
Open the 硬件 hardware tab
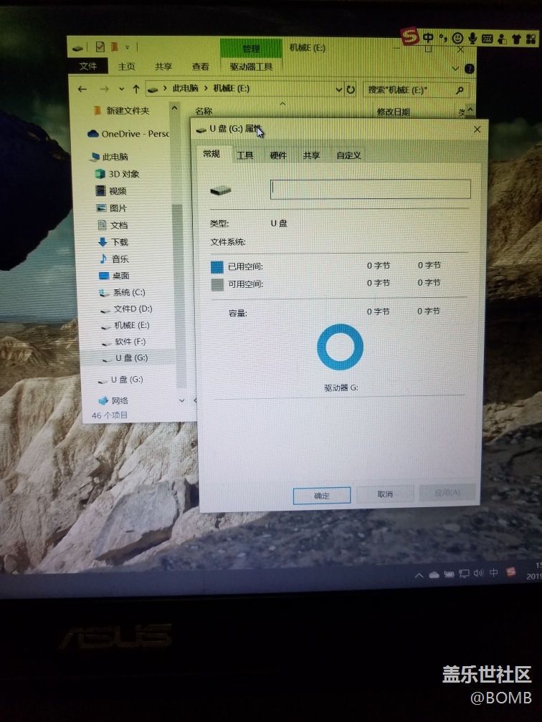[278, 155]
